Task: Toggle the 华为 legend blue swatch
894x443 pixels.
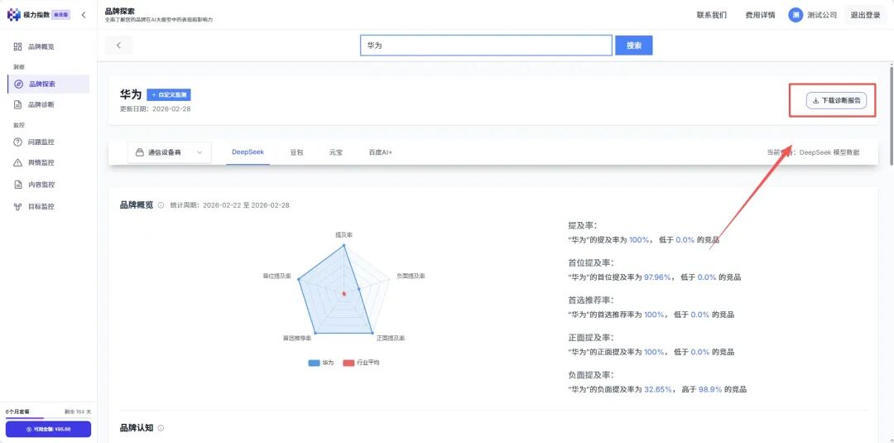Action: 315,363
